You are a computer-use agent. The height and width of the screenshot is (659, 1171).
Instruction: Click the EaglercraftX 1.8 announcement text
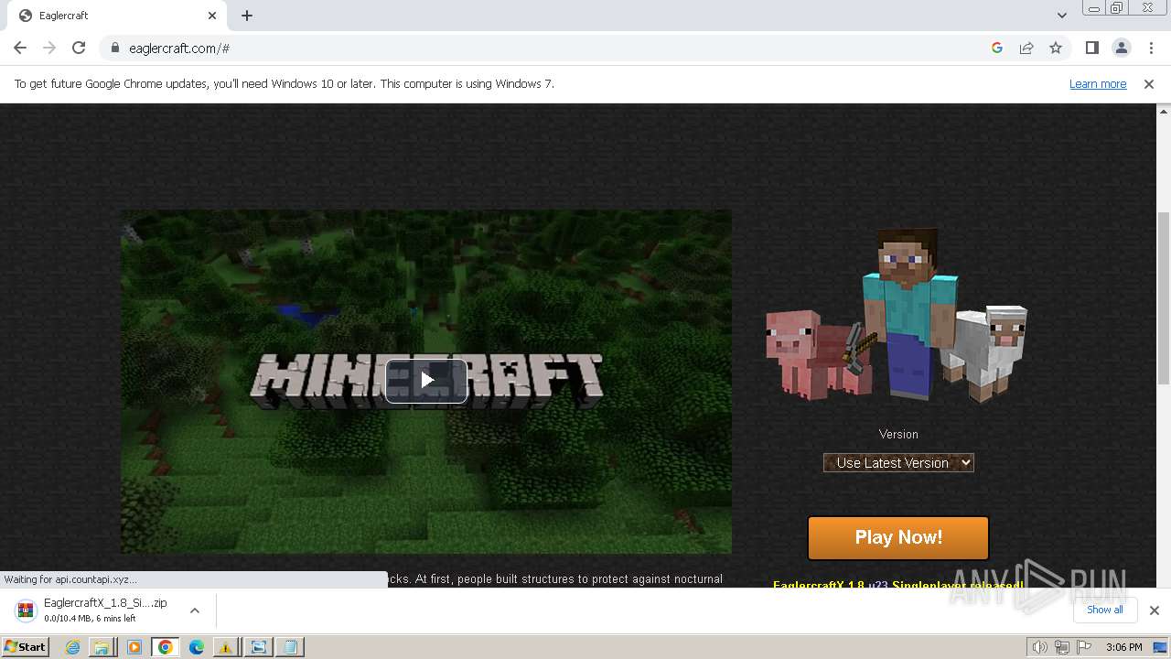tap(898, 584)
